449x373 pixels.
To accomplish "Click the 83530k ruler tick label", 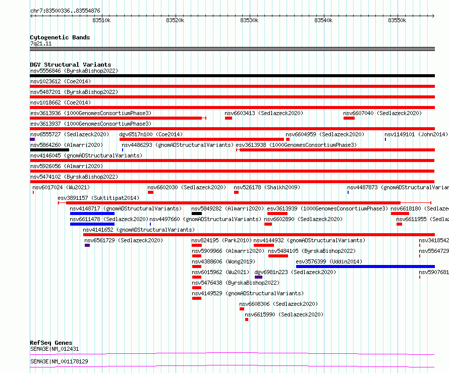I will coord(249,20).
